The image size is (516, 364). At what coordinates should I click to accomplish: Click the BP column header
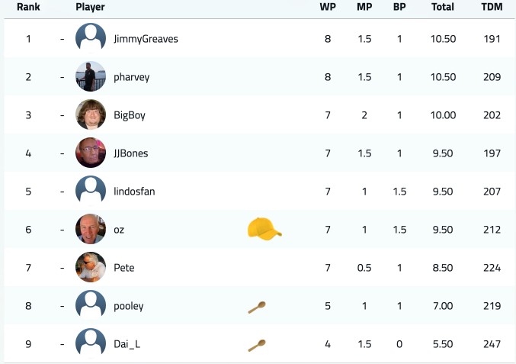coord(399,7)
